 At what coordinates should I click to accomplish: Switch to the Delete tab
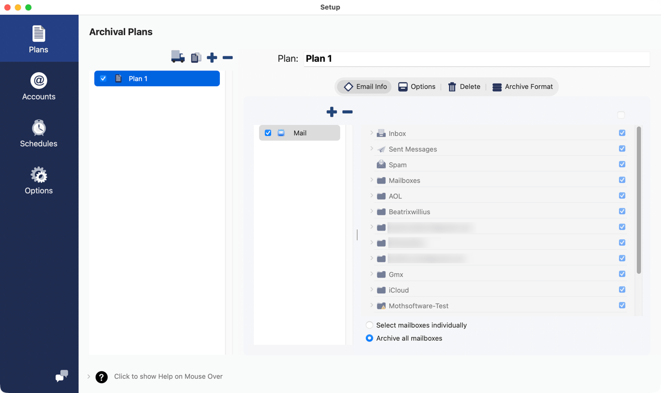click(464, 87)
